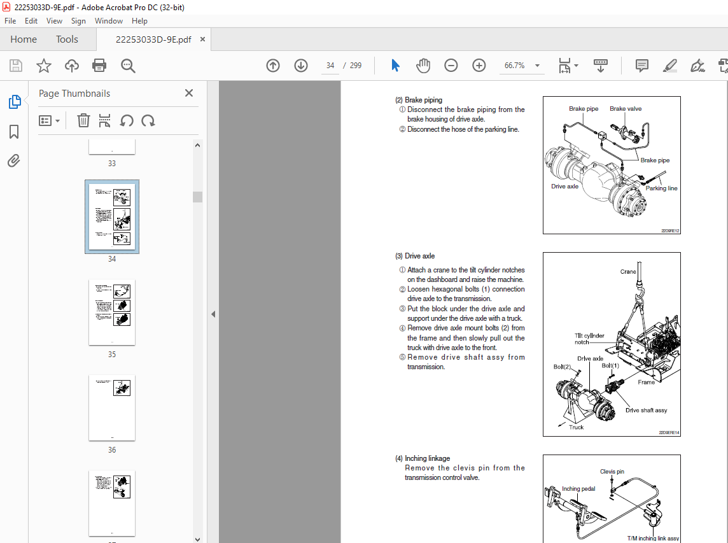The height and width of the screenshot is (543, 728).
Task: Open the Sign menu
Action: click(x=78, y=21)
